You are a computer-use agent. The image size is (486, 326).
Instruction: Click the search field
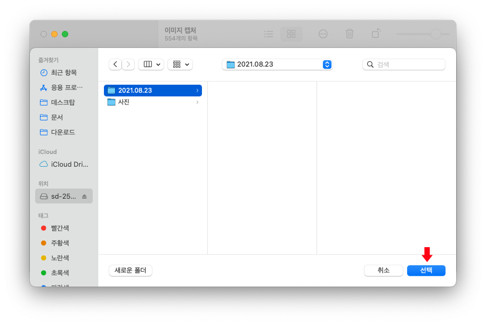(404, 64)
